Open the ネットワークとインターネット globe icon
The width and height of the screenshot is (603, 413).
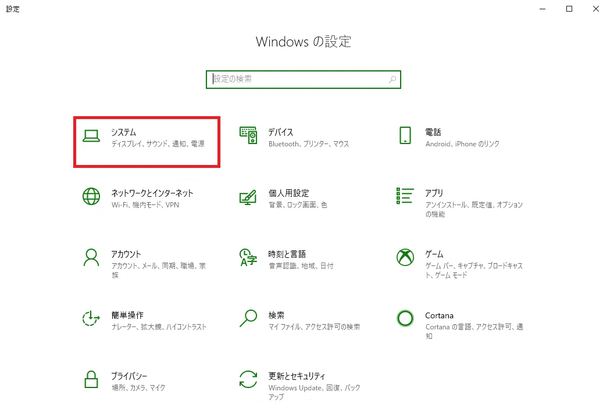(91, 196)
